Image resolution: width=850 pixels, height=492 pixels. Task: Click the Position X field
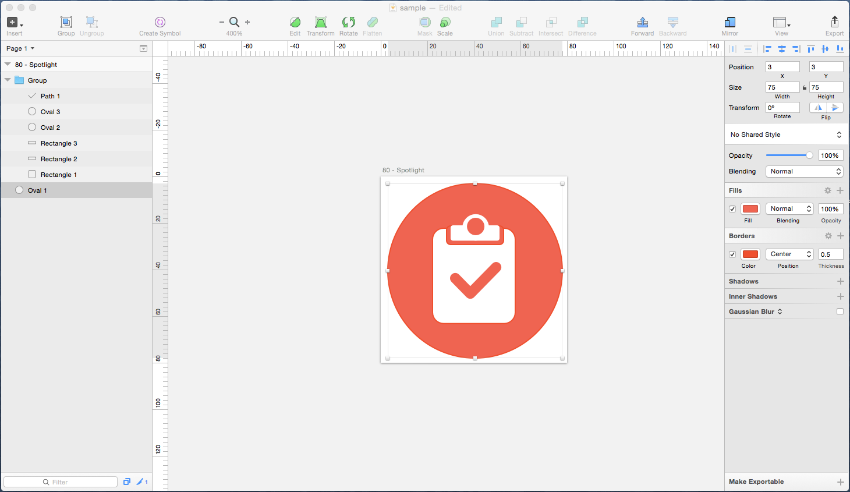pyautogui.click(x=782, y=67)
